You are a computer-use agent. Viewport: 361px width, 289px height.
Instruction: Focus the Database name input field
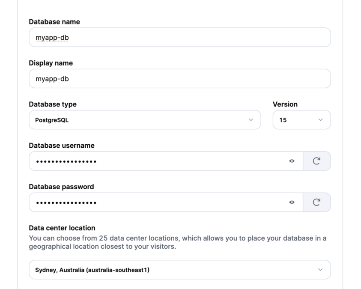179,38
